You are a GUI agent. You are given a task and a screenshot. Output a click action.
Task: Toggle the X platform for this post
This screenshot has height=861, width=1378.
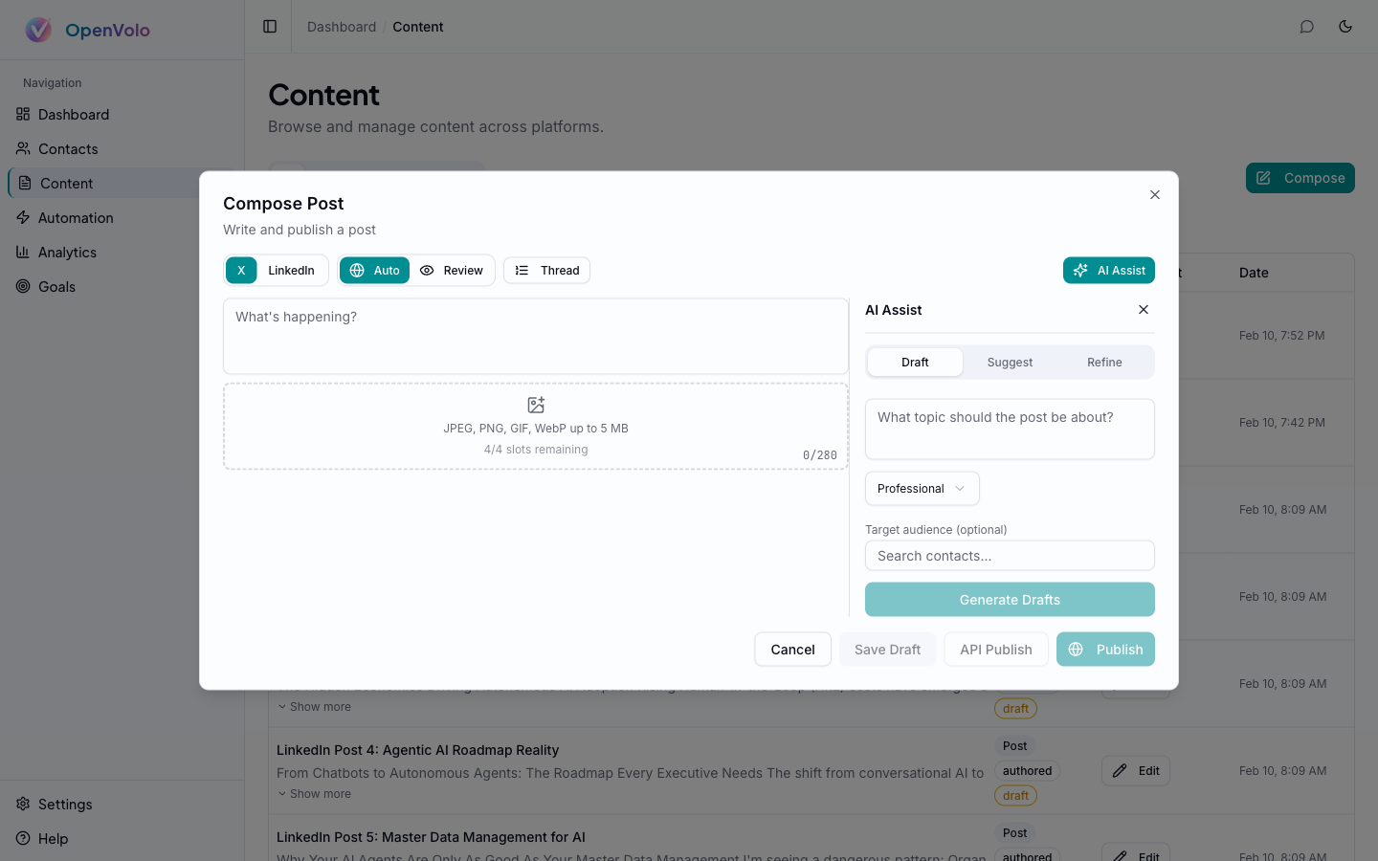coord(241,270)
